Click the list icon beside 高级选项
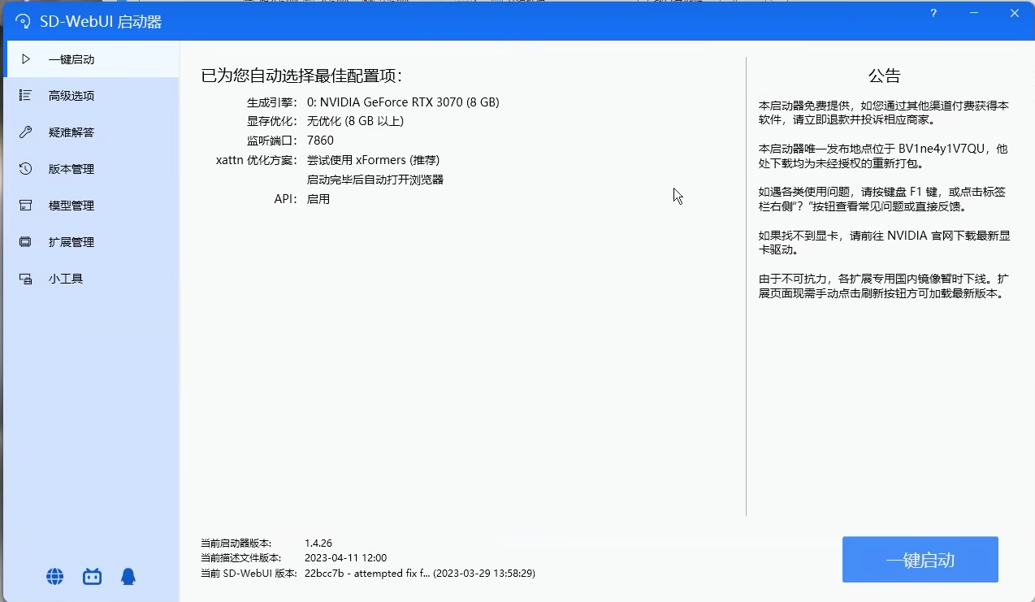Image resolution: width=1035 pixels, height=602 pixels. pyautogui.click(x=26, y=96)
